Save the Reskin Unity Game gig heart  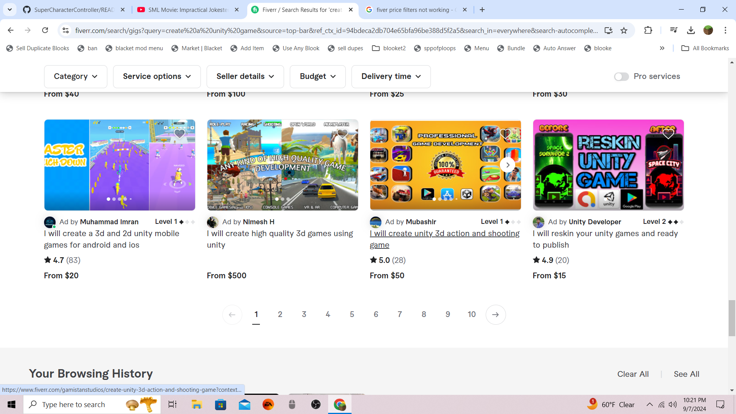[x=668, y=133]
